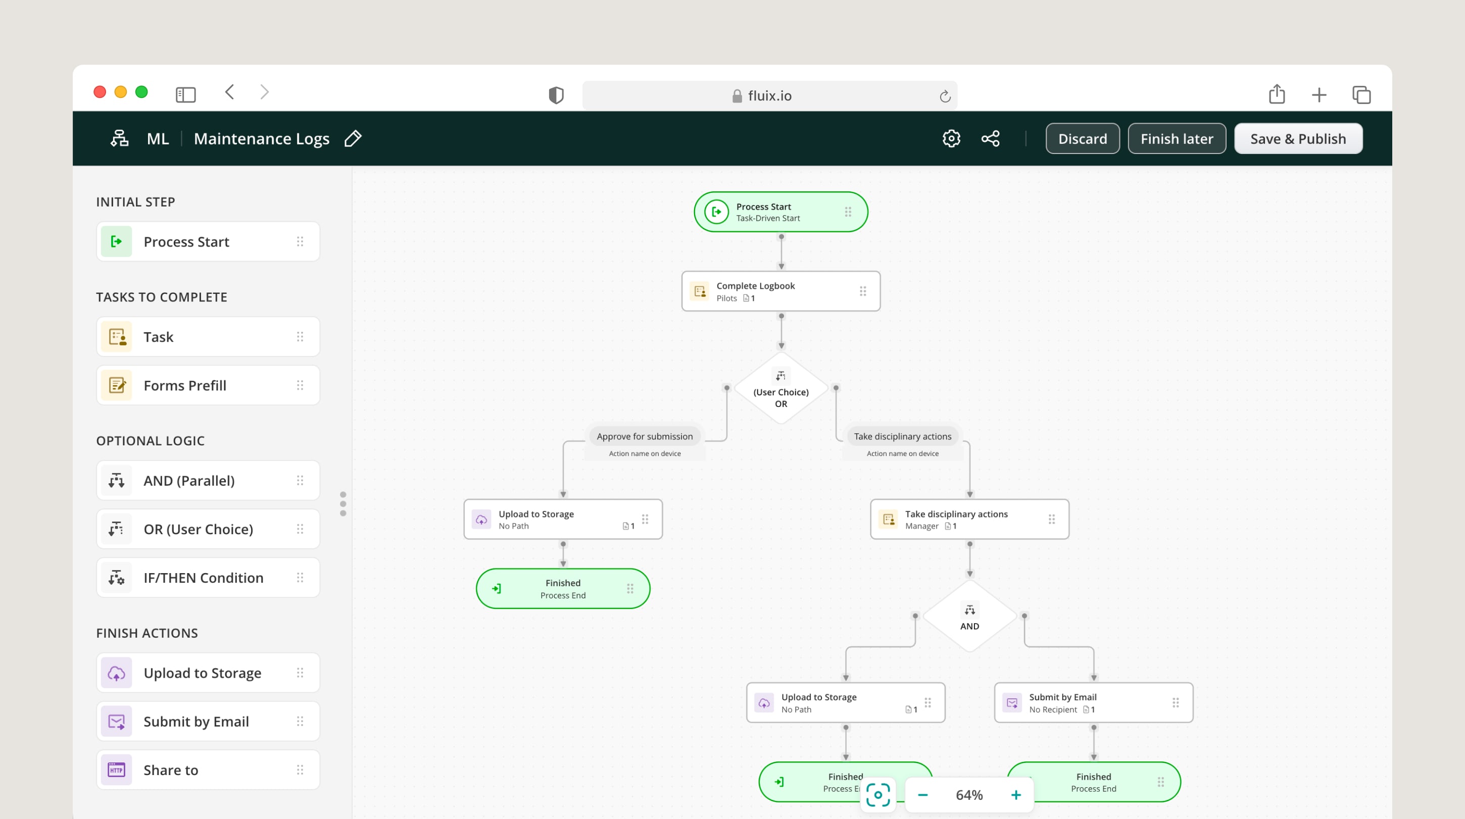
Task: Click drag handle of sidebar Share to
Action: coord(300,770)
